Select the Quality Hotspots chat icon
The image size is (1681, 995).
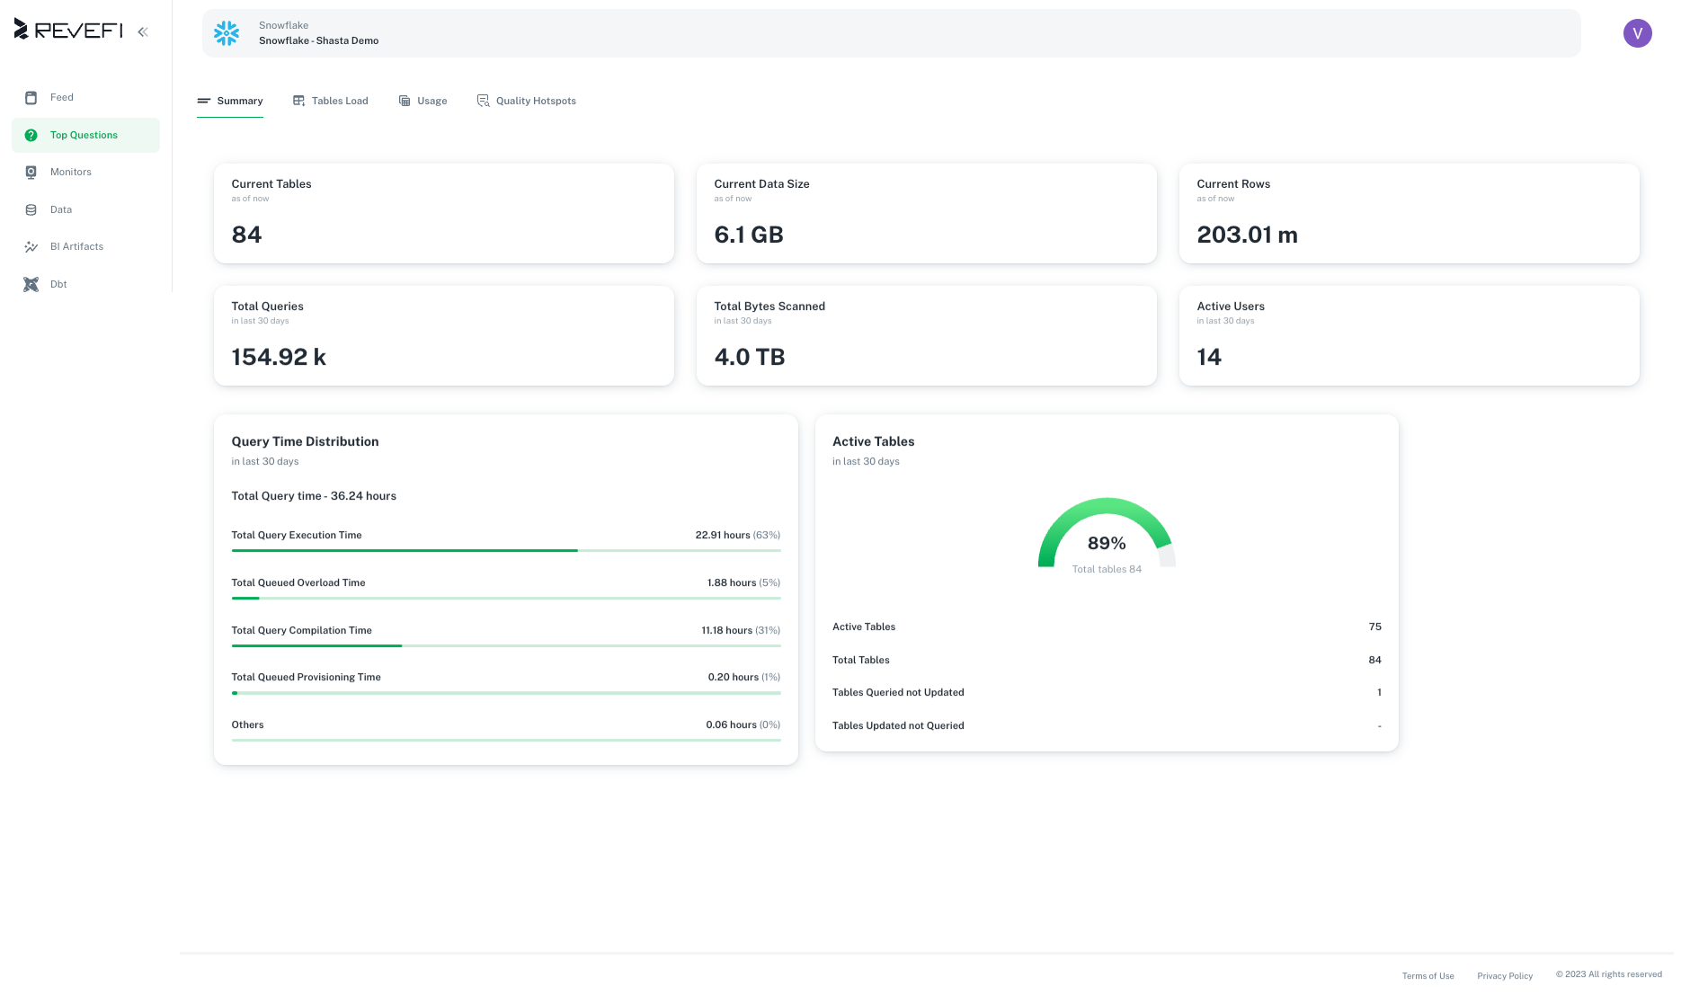[483, 101]
